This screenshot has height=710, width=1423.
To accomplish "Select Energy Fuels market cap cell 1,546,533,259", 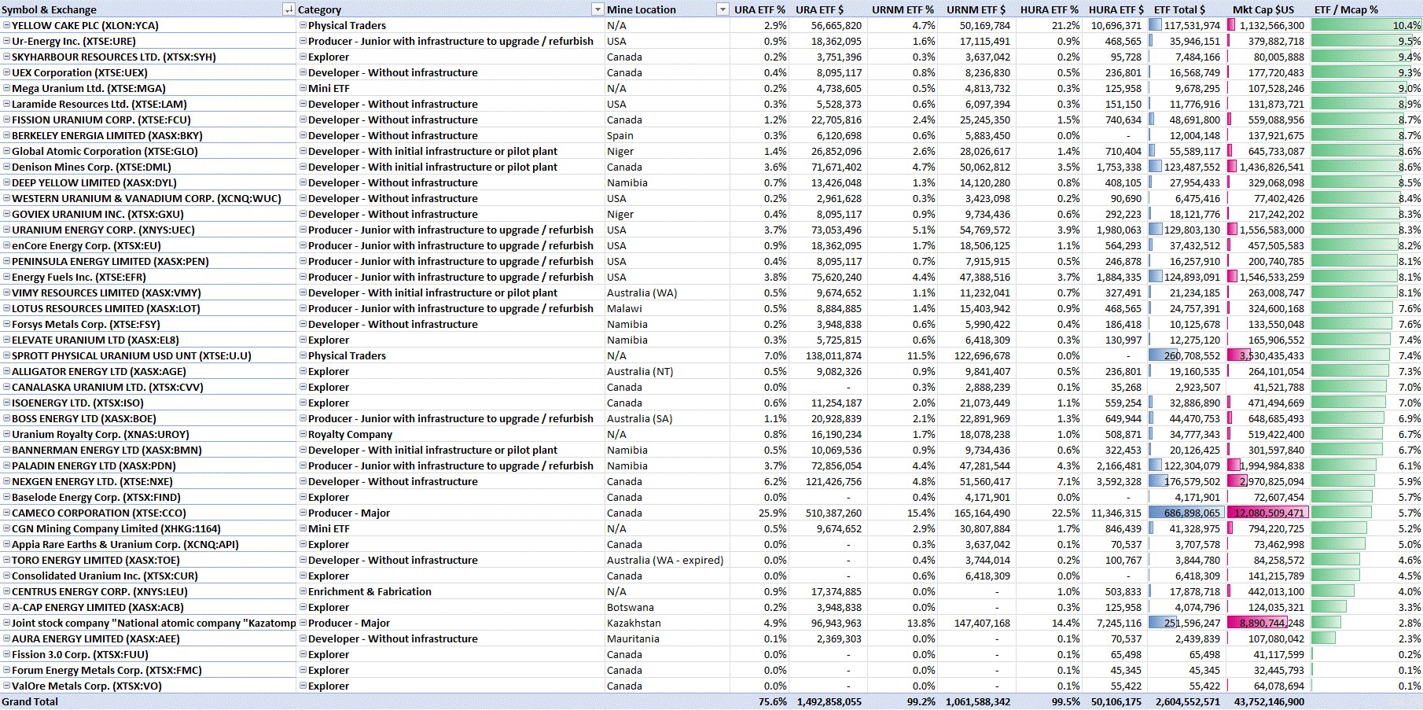I will 1267,277.
